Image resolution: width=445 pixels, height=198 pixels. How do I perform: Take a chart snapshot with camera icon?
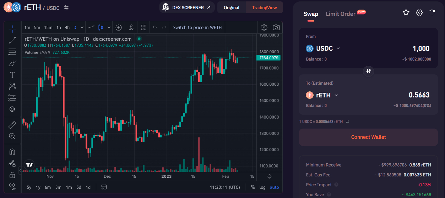(276, 27)
